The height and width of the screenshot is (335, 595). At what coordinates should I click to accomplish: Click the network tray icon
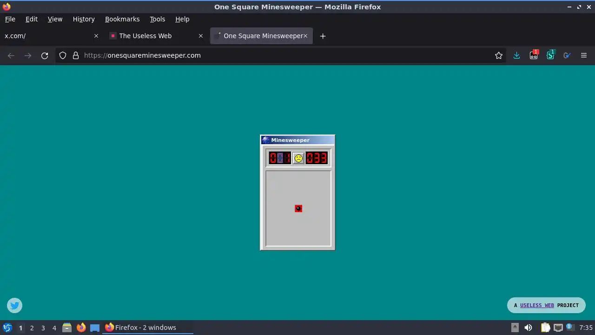558,328
